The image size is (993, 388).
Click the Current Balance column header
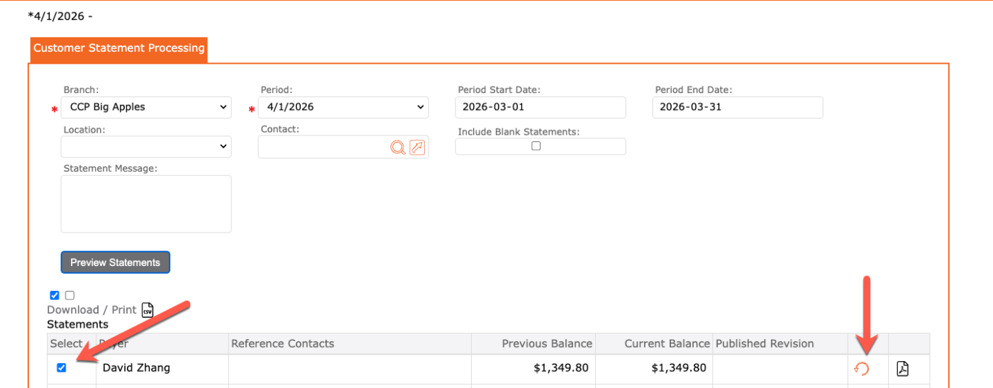coord(667,343)
